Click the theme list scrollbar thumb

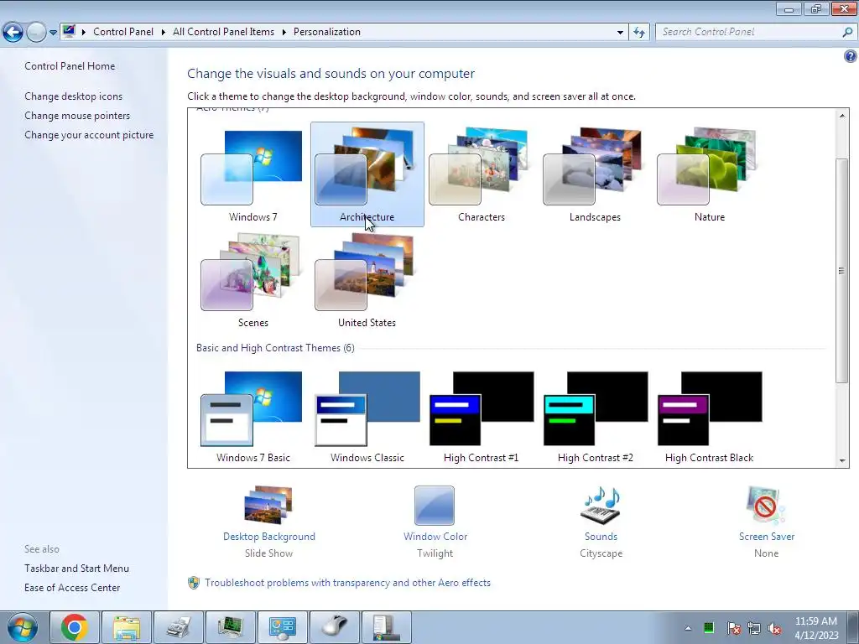(x=842, y=271)
